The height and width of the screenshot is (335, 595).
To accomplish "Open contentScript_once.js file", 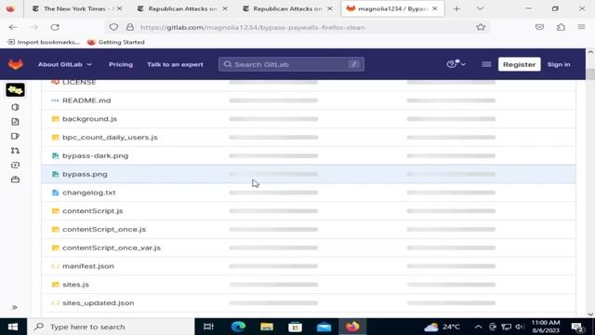I will (x=104, y=230).
